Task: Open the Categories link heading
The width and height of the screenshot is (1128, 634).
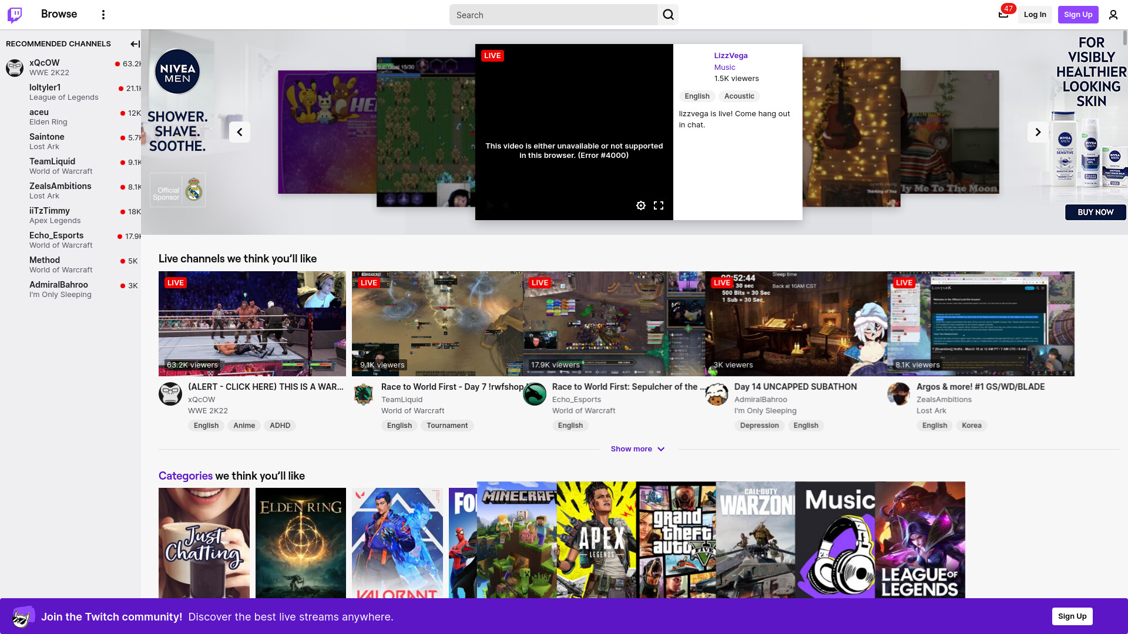Action: click(x=186, y=475)
